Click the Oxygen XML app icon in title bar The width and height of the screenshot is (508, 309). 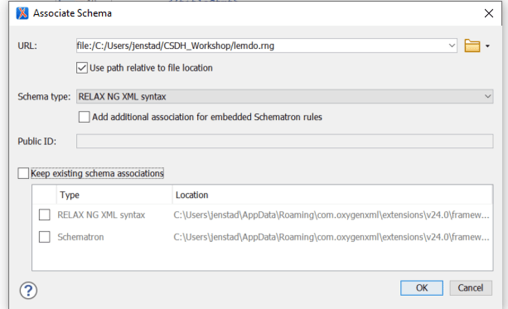coord(22,14)
